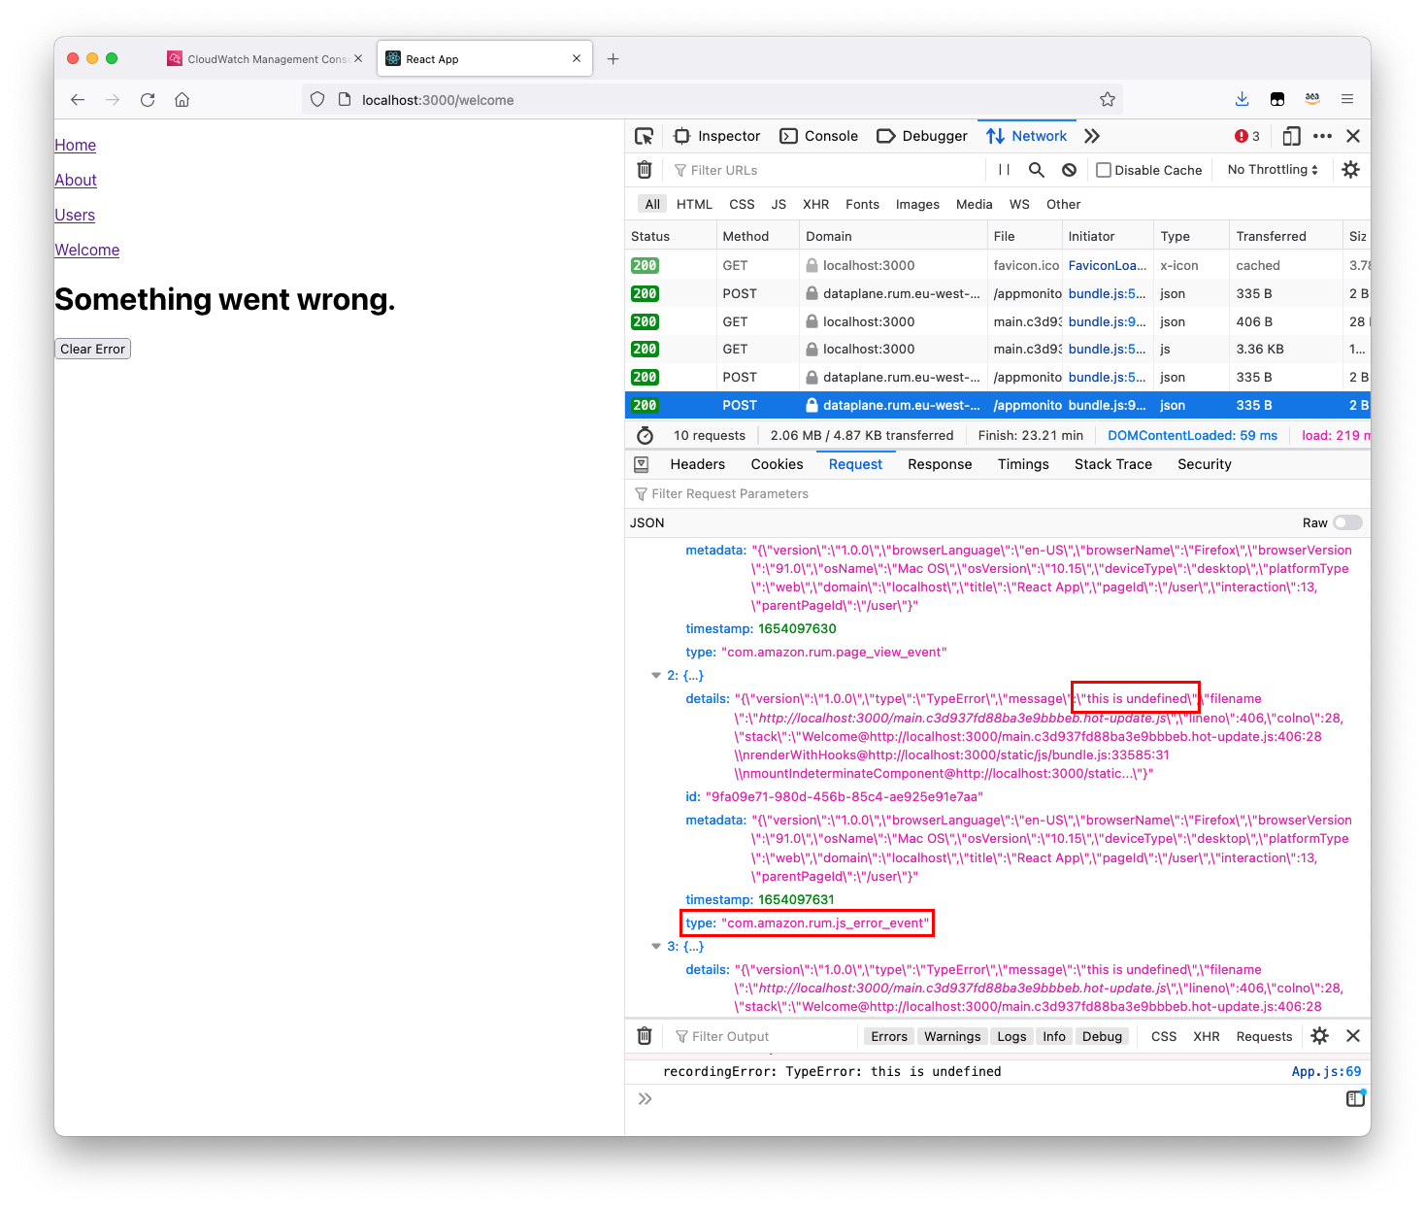Pause recording network requests
This screenshot has width=1425, height=1208.
(1003, 169)
